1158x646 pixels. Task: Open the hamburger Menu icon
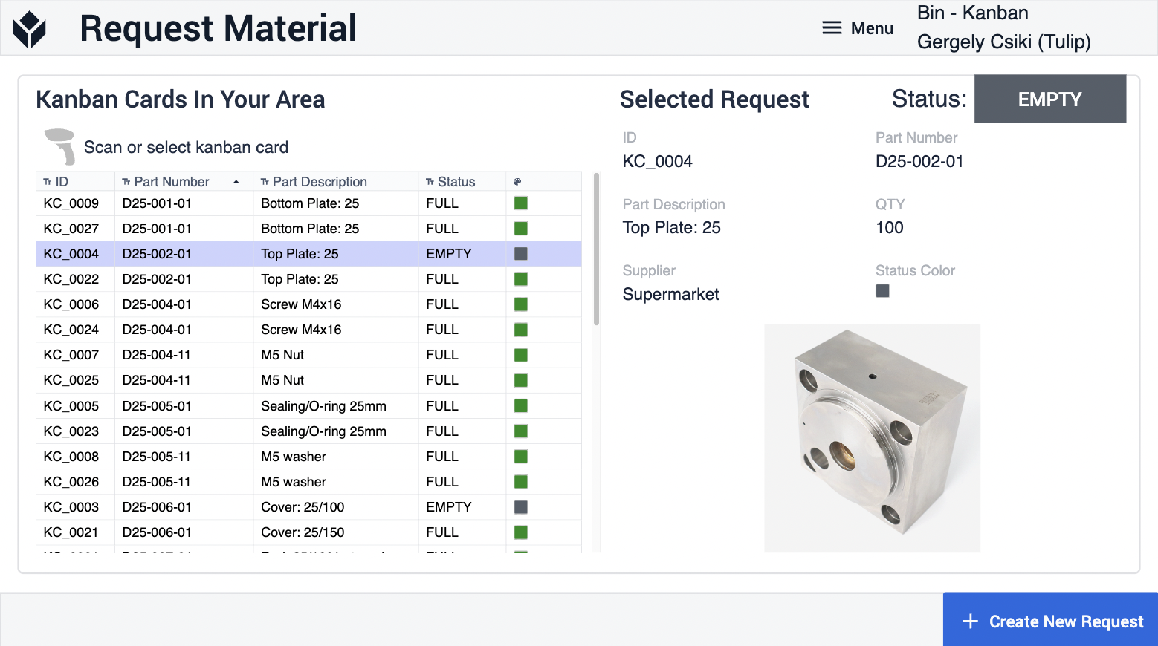(832, 28)
